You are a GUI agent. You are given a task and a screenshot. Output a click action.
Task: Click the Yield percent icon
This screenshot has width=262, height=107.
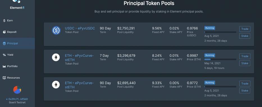4,55
